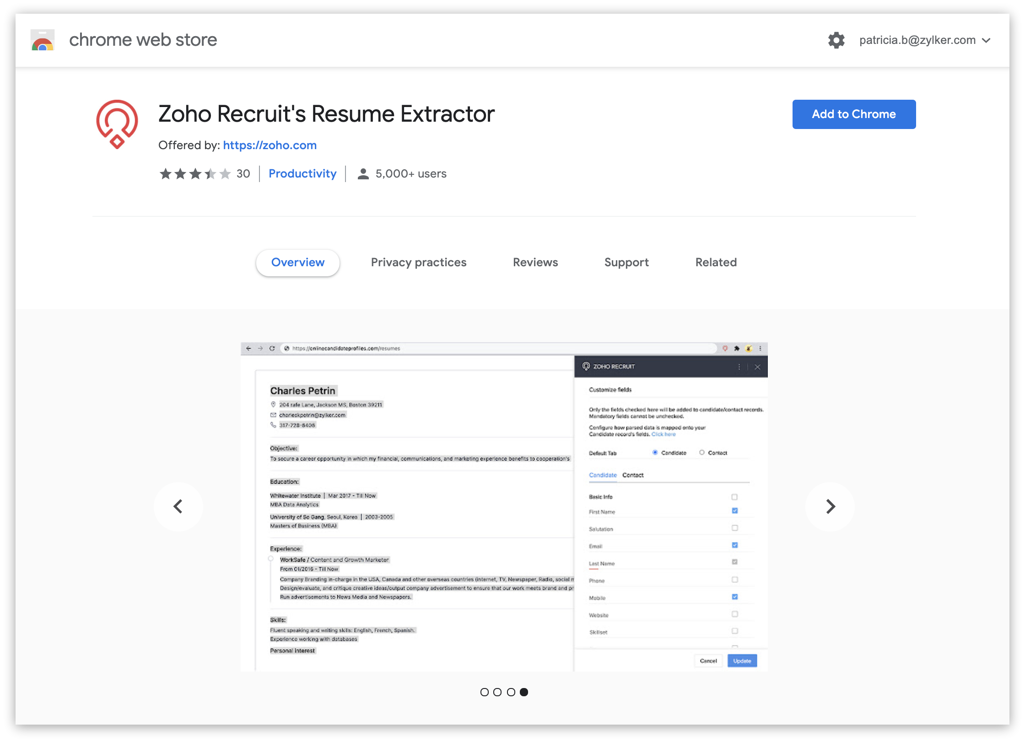This screenshot has height=742, width=1025.
Task: Click the Zoho Recruit extension logo
Action: pyautogui.click(x=117, y=124)
